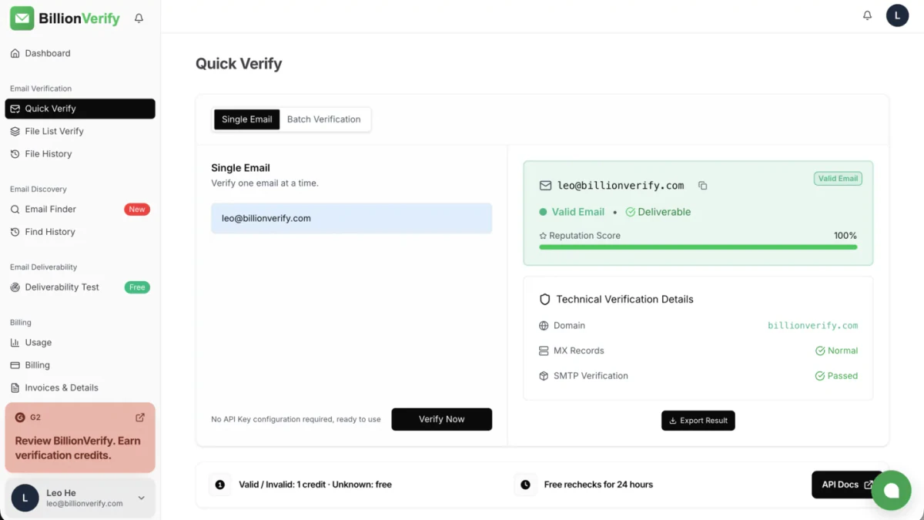Click the server icon beside MX Records

[544, 351]
